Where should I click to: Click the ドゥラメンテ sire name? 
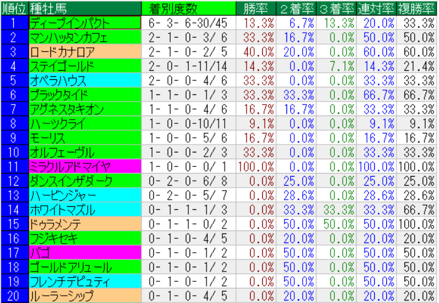(x=85, y=224)
